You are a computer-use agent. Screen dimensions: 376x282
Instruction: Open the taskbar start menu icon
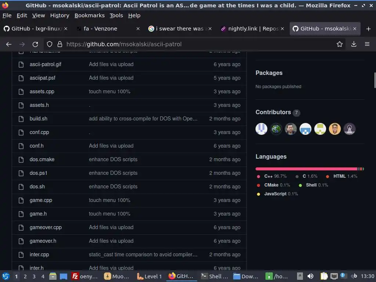[x=6, y=276]
